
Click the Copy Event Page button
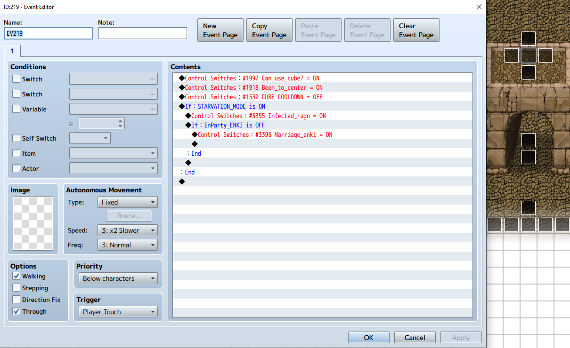[269, 31]
